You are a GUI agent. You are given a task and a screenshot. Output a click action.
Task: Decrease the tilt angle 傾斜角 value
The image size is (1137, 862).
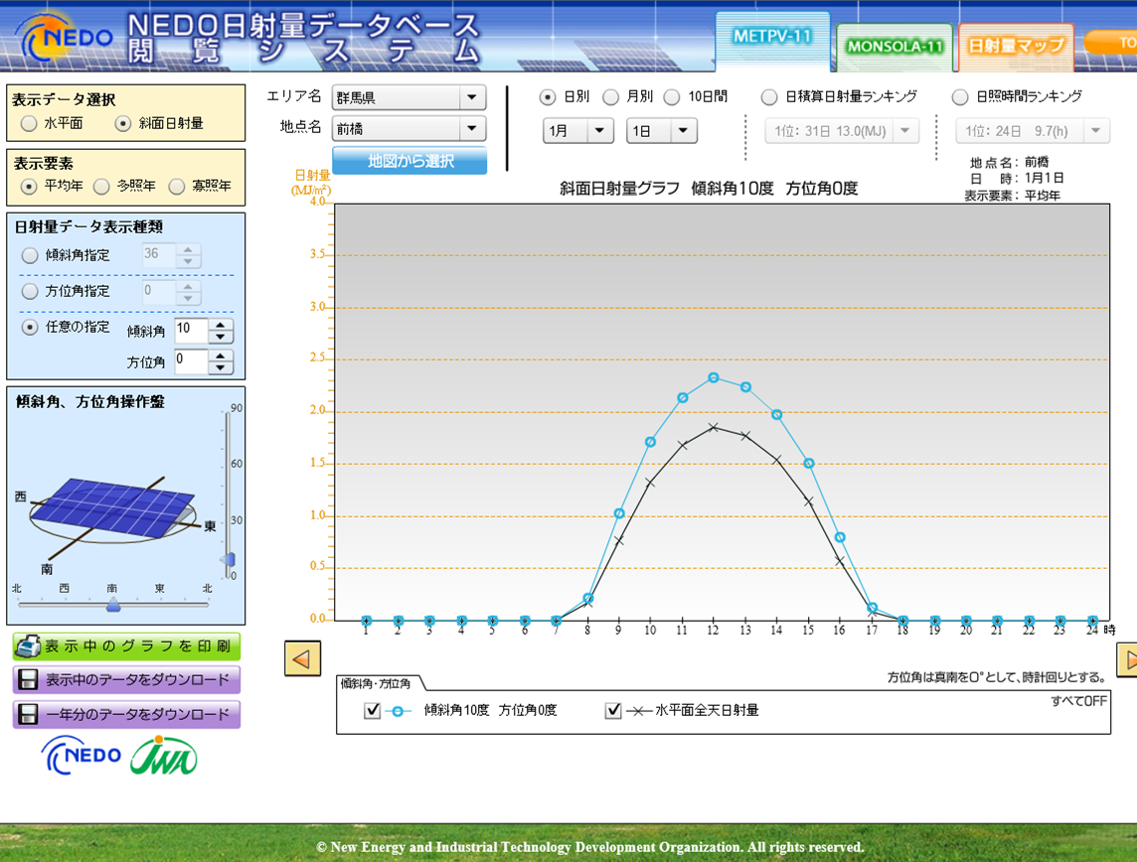(x=221, y=337)
